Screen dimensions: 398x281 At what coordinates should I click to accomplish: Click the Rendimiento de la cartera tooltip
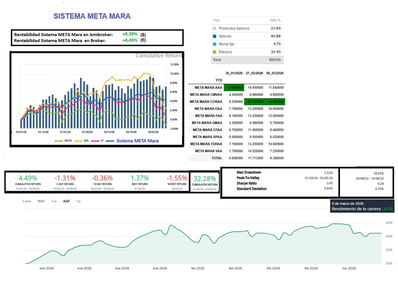tap(362, 206)
